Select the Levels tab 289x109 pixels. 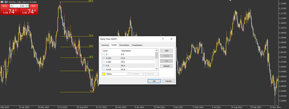(x=114, y=45)
